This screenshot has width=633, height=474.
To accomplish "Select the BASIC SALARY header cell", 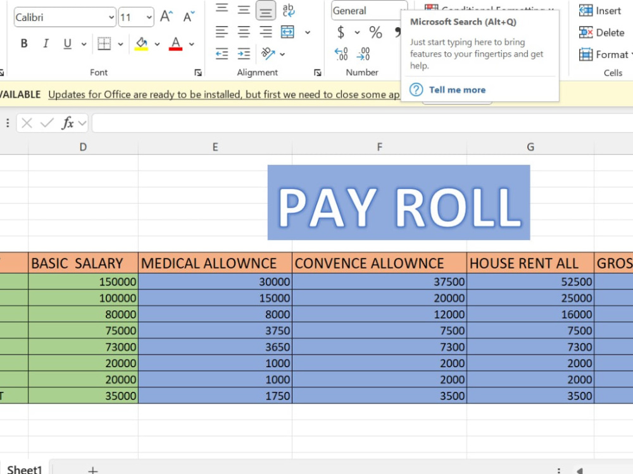I will pos(83,263).
